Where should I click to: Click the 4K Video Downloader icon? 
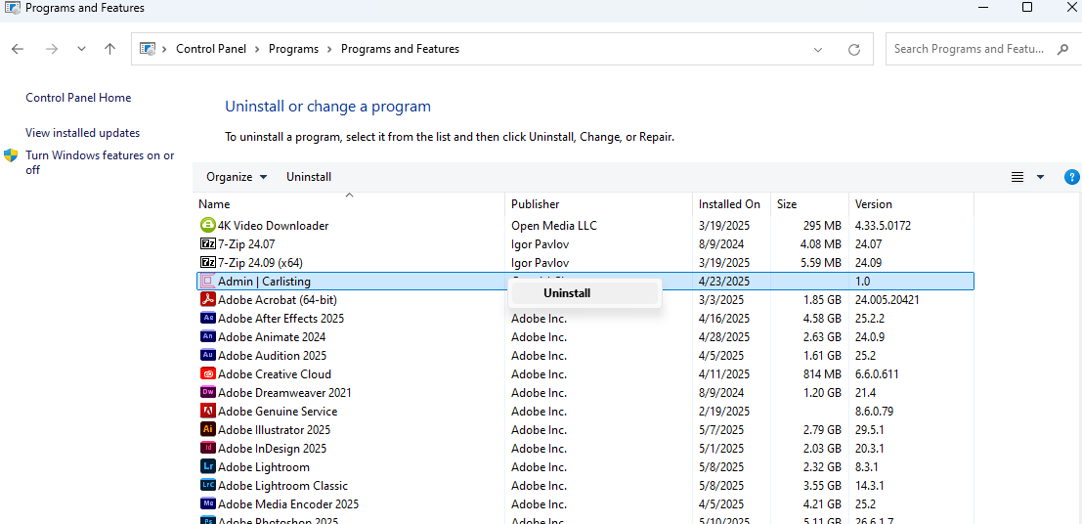pos(207,225)
